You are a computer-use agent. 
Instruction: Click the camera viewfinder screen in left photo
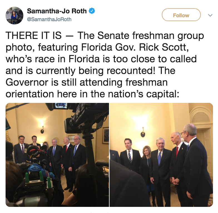coord(61,106)
